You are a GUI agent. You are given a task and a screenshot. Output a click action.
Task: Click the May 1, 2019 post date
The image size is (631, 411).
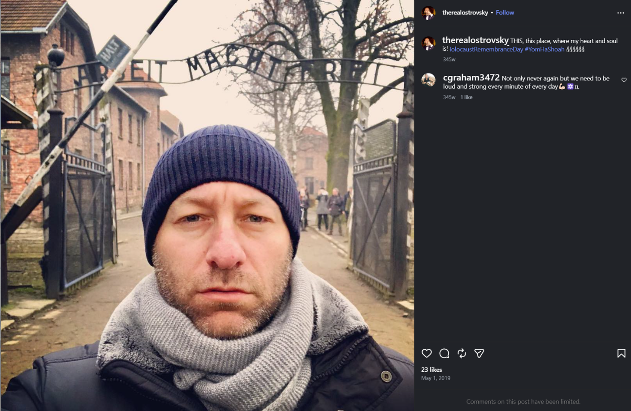pos(436,378)
